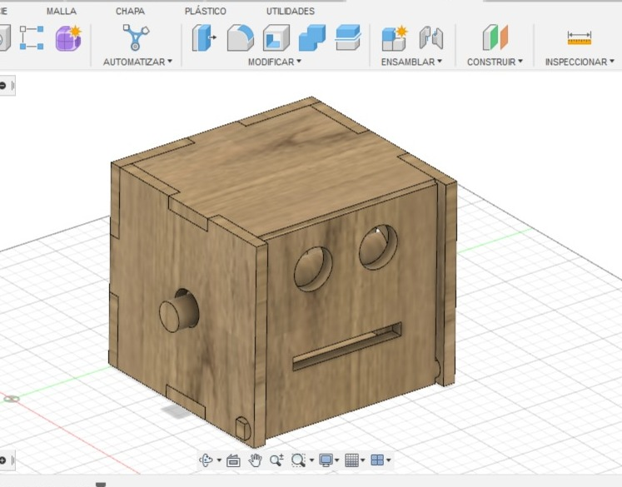Expand the AUTOMATIZAR dropdown menu
622x487 pixels.
click(137, 62)
